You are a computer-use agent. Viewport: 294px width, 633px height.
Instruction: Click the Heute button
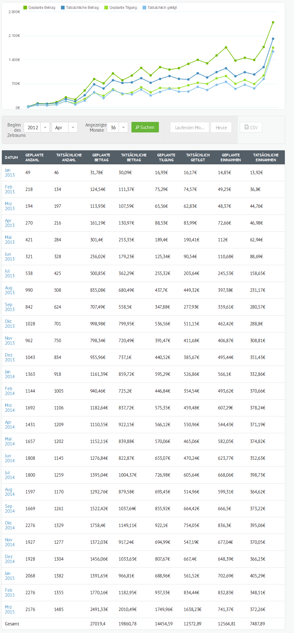pos(221,127)
